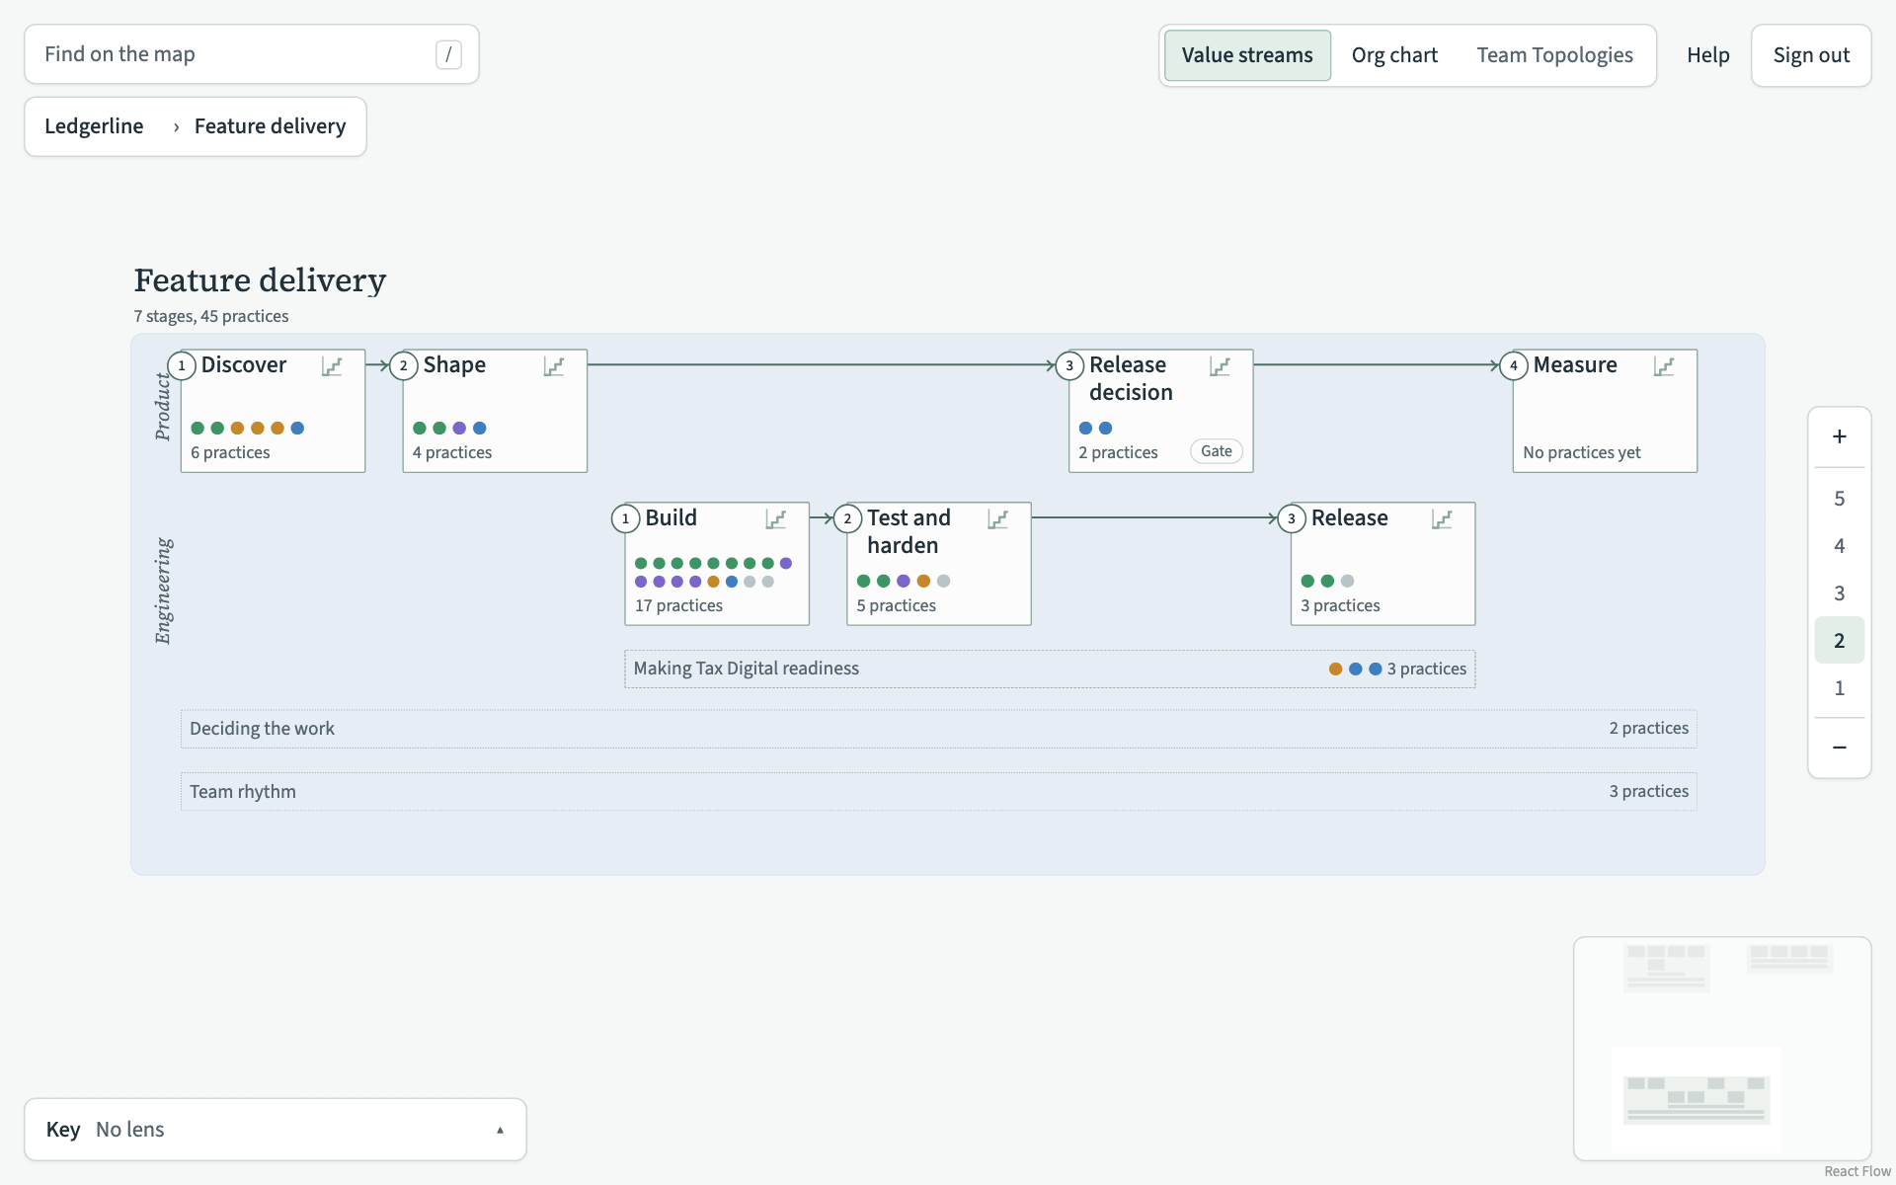Image resolution: width=1896 pixels, height=1185 pixels.
Task: Click the '4 practices' label on Shape
Action: tap(452, 452)
